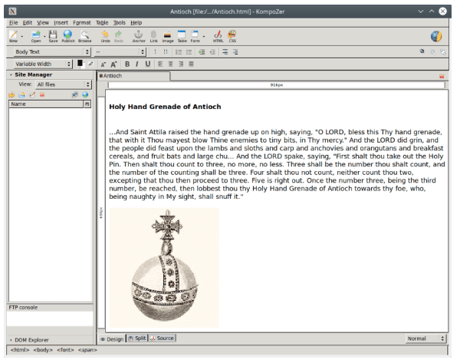Collapse the Site Manager panel
460x363 pixels.
point(11,75)
